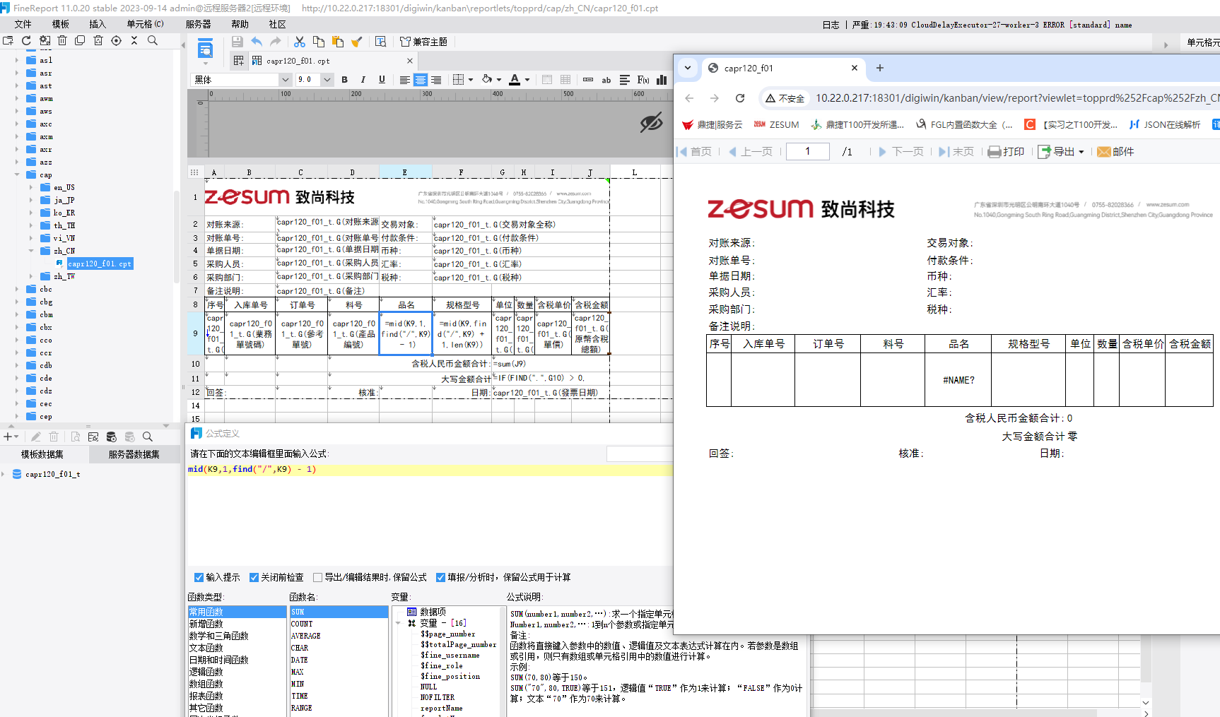Click the Underline formatting icon
The width and height of the screenshot is (1220, 717).
[382, 80]
